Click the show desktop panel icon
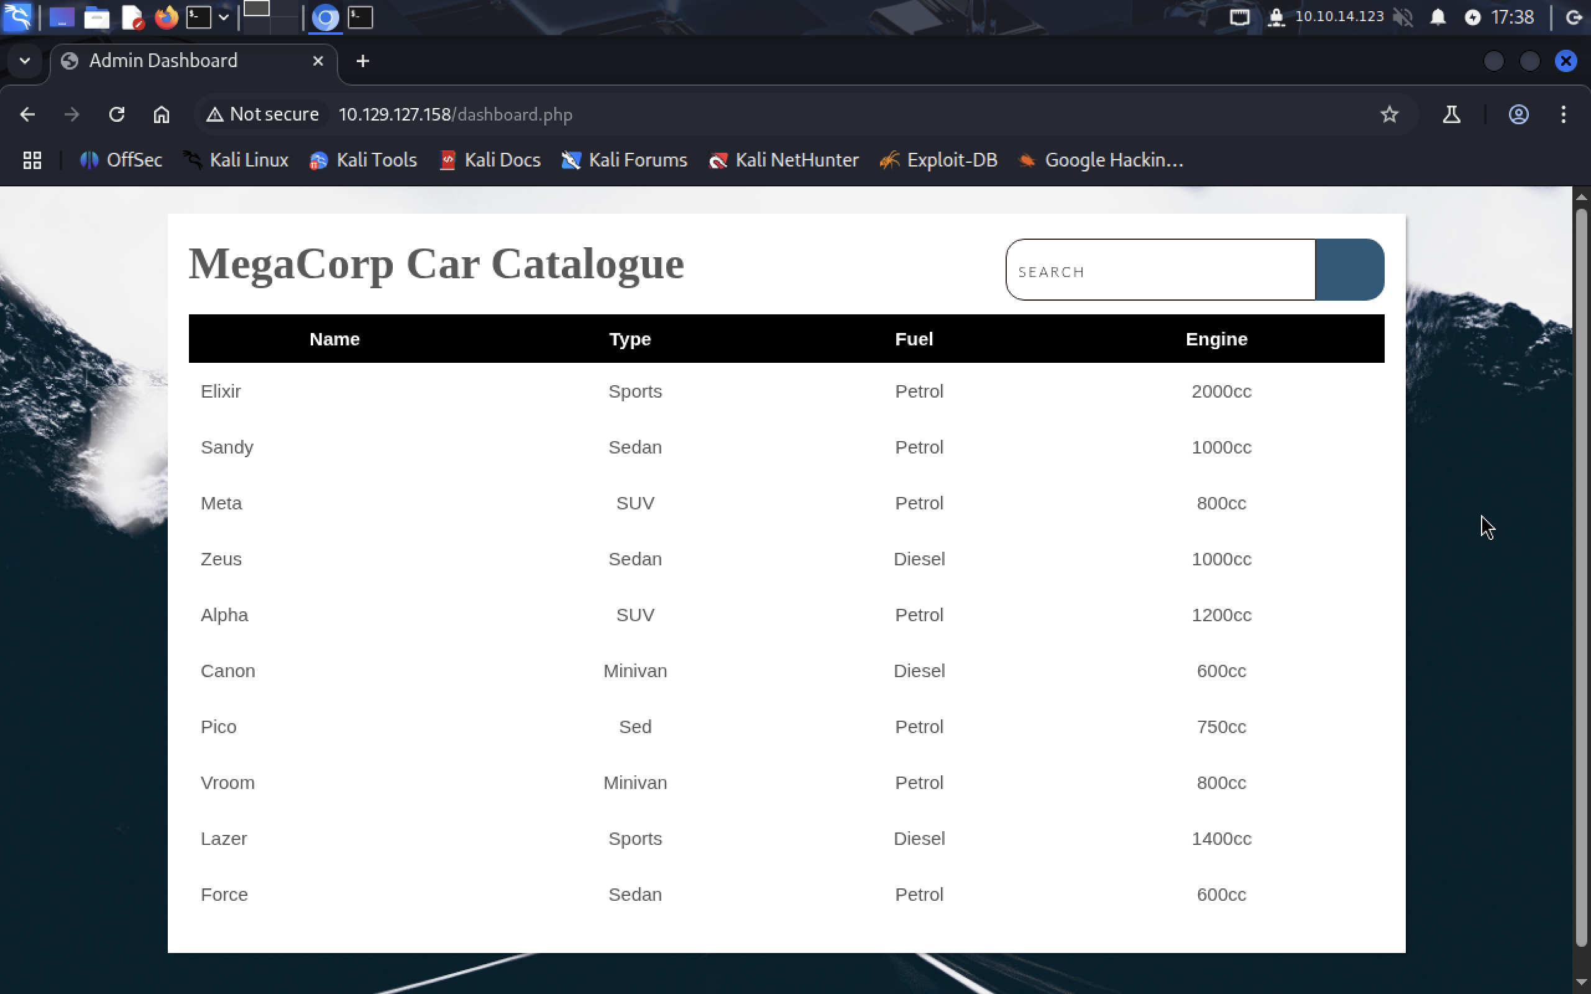The width and height of the screenshot is (1591, 994). point(62,17)
